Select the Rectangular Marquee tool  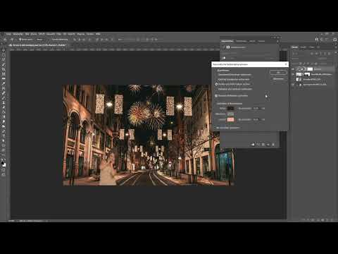click(x=4, y=55)
